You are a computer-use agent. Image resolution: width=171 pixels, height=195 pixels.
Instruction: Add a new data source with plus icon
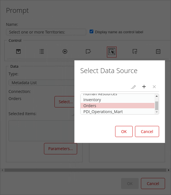[x=144, y=87]
